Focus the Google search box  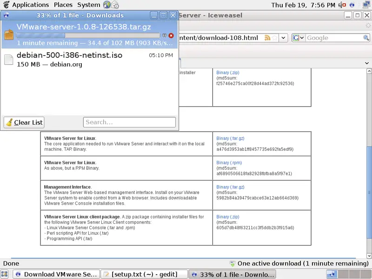[334, 38]
